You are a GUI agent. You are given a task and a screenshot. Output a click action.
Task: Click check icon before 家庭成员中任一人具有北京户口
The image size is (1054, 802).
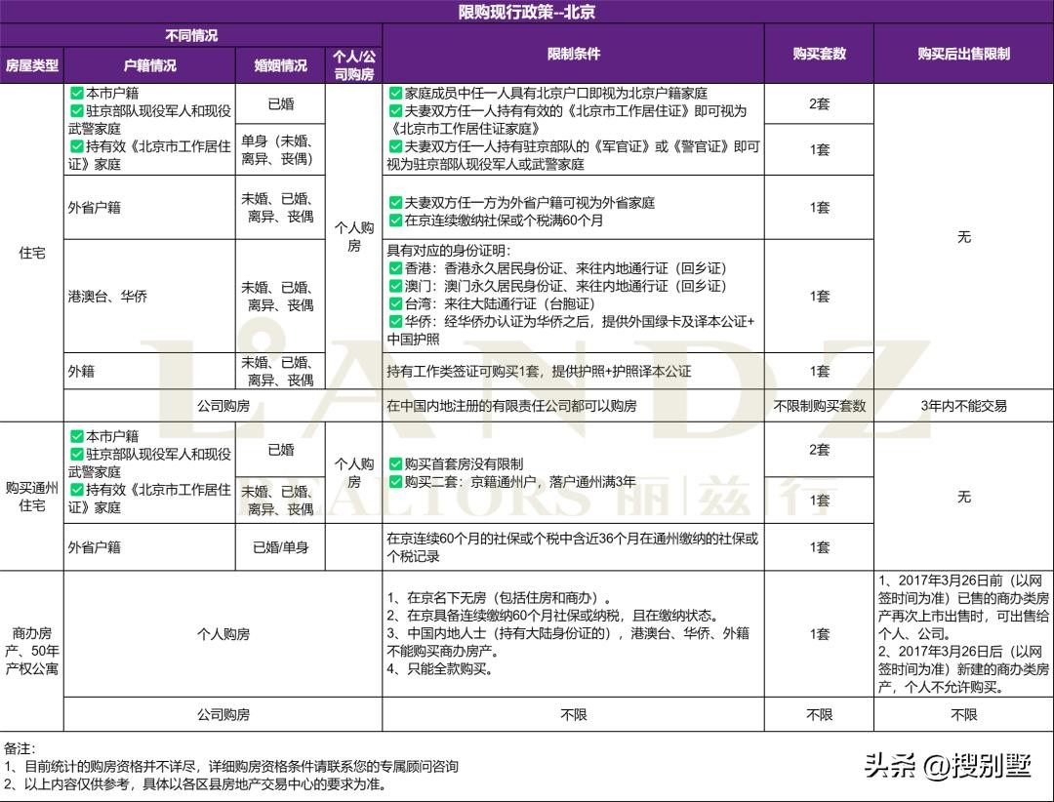coord(394,94)
